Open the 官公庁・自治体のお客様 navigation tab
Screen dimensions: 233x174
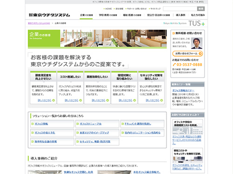(x=158, y=15)
